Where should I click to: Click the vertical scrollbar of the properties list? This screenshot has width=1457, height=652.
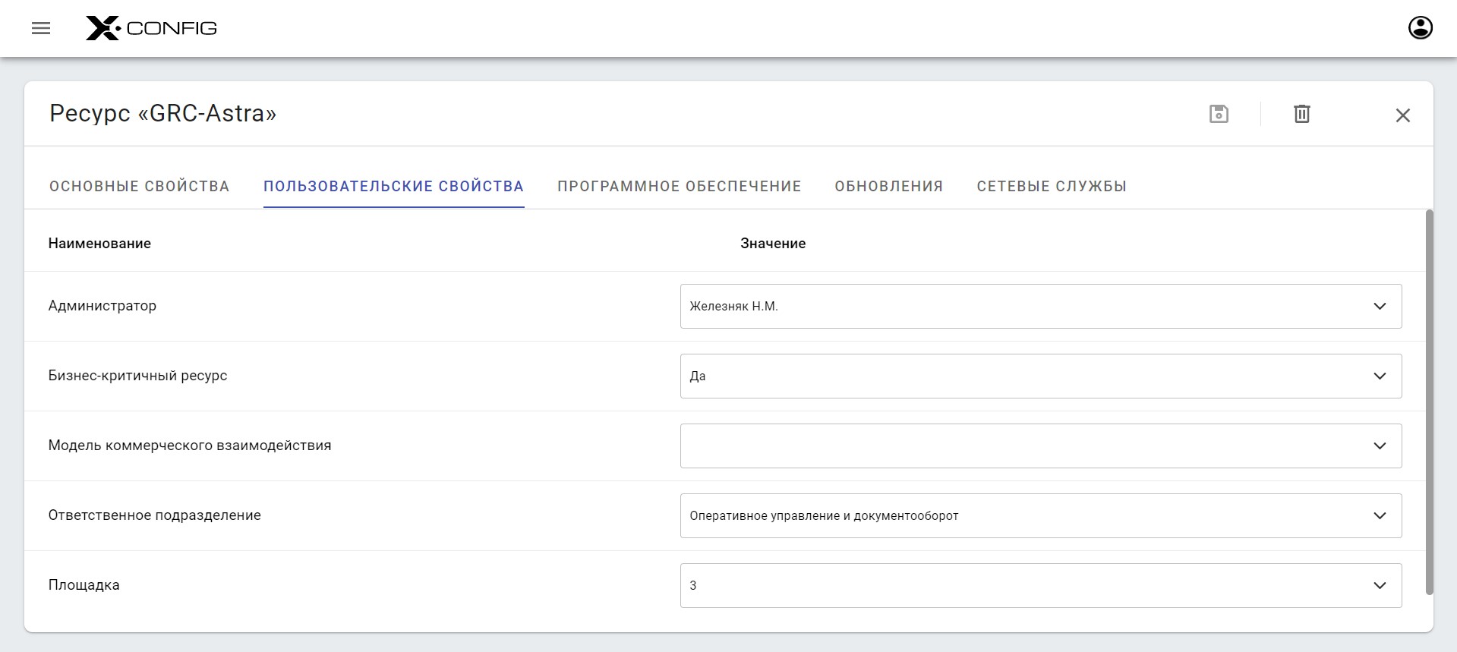point(1430,402)
